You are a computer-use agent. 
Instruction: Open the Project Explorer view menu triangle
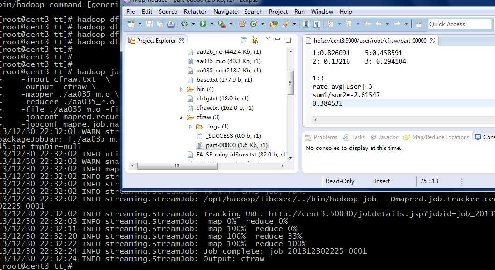(x=268, y=38)
